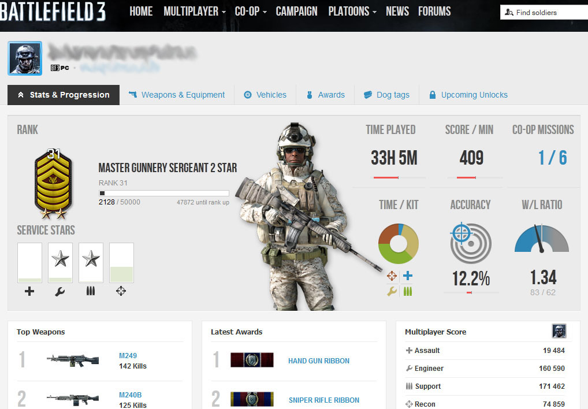The width and height of the screenshot is (588, 409).
Task: Select the Recon service star crosshair icon
Action: pyautogui.click(x=121, y=291)
